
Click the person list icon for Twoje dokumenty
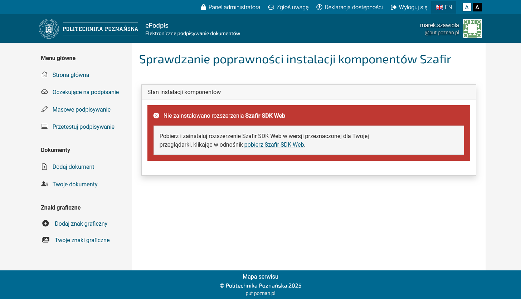pyautogui.click(x=44, y=184)
